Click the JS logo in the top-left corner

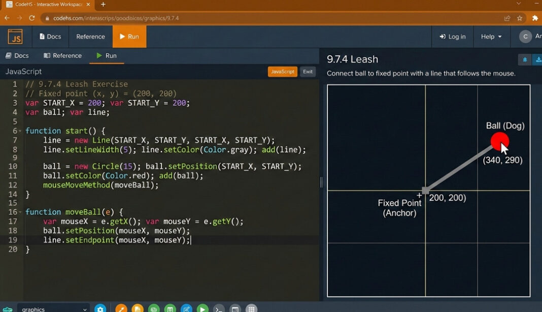click(15, 36)
